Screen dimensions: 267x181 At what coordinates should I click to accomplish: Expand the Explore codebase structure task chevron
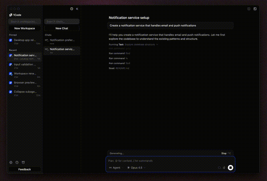tap(157, 45)
